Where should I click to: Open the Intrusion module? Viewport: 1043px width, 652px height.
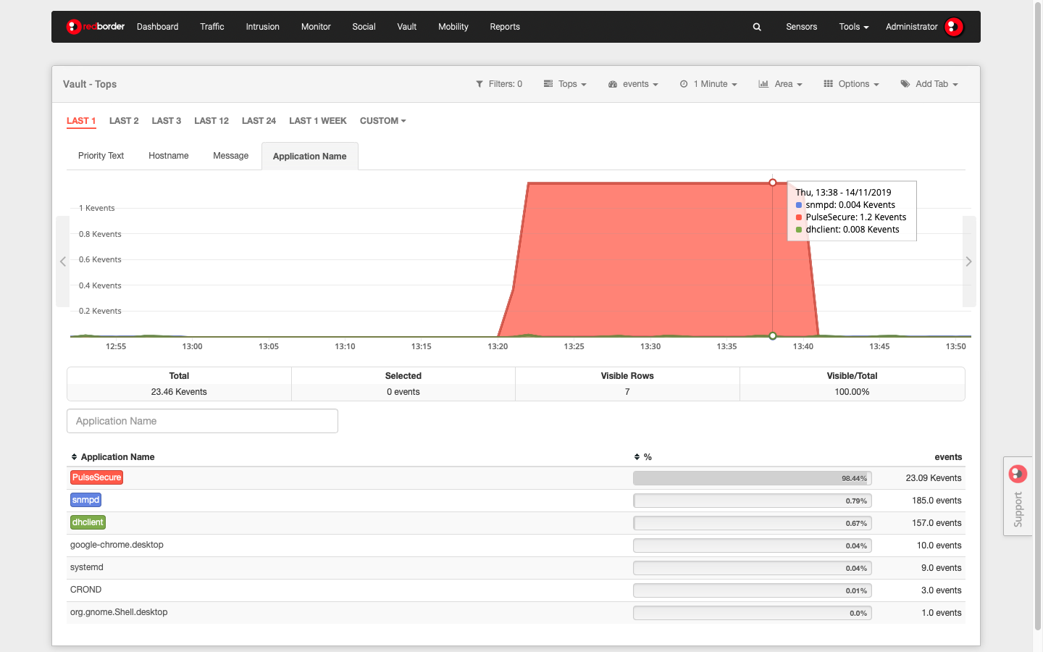(262, 27)
